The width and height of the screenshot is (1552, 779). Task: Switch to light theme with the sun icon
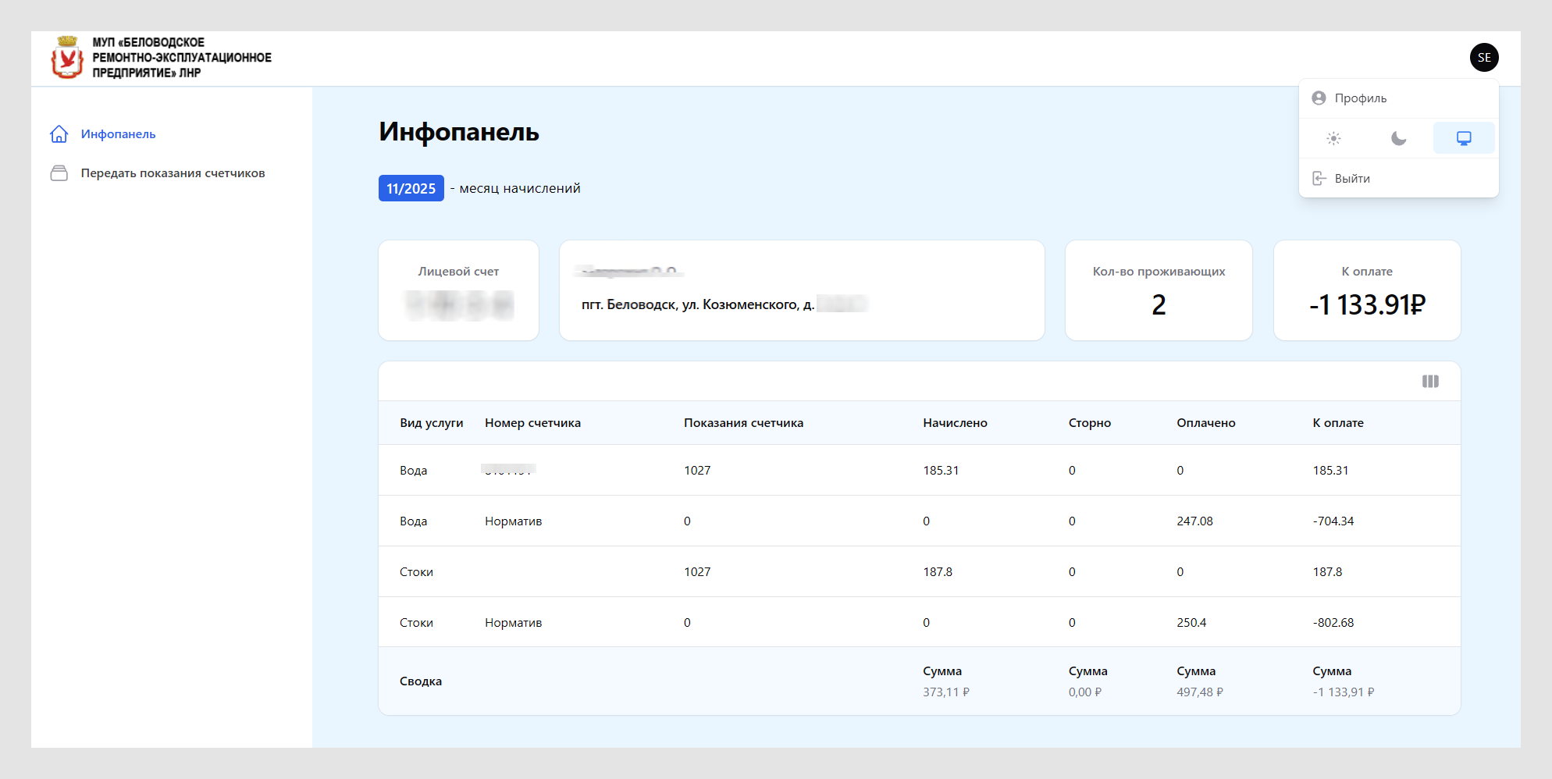click(x=1333, y=138)
